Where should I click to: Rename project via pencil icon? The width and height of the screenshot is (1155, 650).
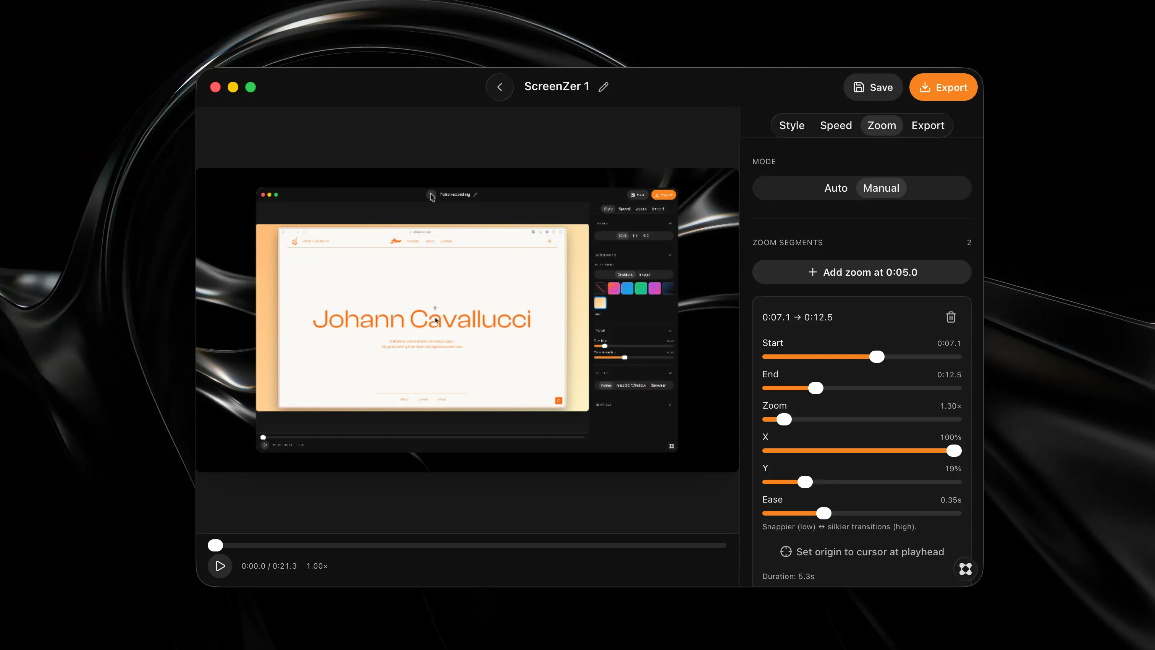603,87
